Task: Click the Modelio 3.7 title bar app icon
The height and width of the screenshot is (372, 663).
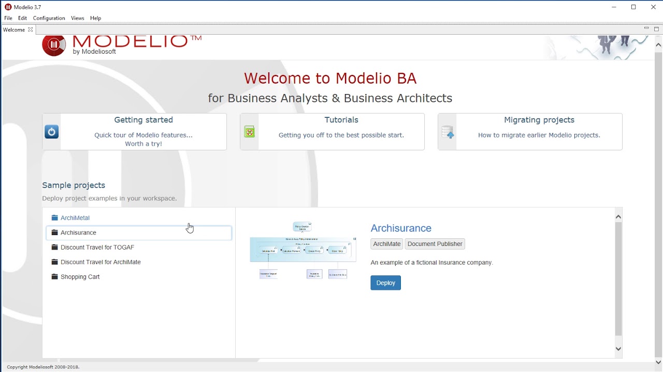Action: (8, 7)
